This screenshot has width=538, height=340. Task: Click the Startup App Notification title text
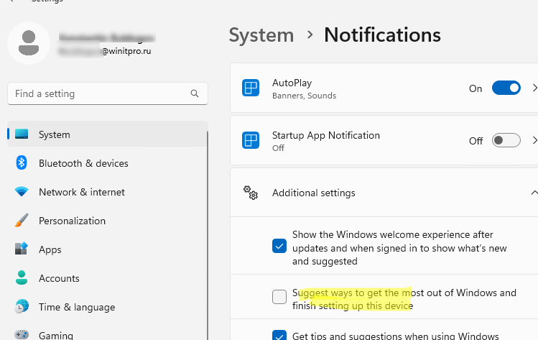(x=326, y=135)
